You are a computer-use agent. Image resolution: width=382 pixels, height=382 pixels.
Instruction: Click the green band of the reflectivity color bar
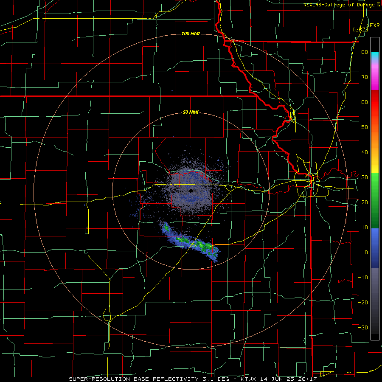[375, 200]
